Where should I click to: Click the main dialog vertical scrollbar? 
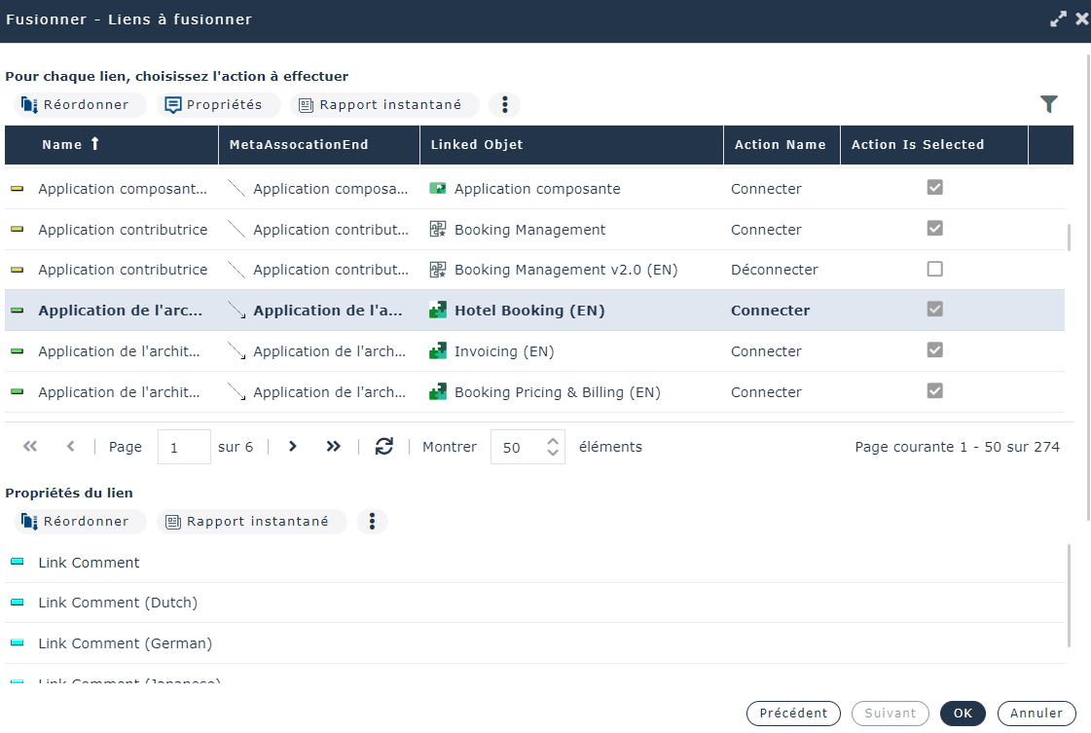pos(1087,292)
